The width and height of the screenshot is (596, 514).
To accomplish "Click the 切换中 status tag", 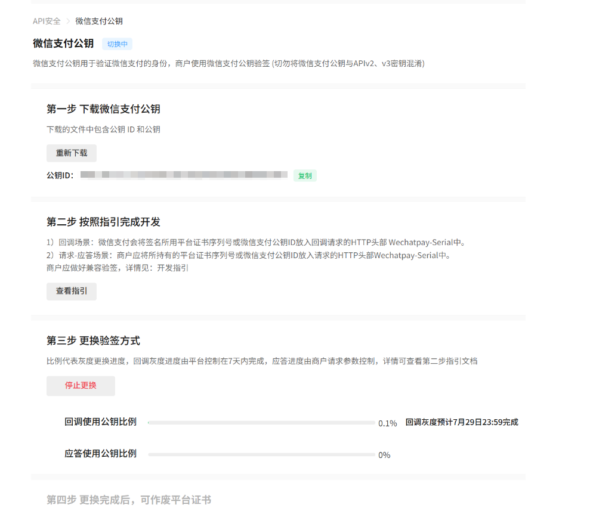I will click(x=117, y=44).
